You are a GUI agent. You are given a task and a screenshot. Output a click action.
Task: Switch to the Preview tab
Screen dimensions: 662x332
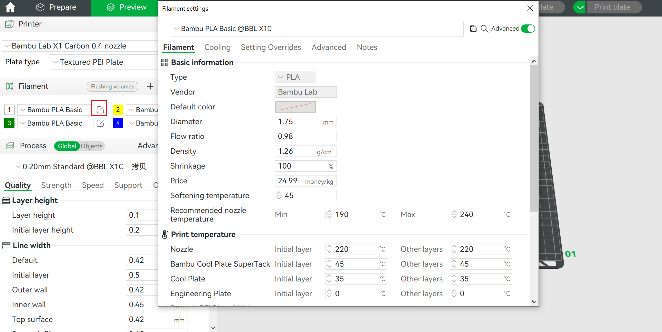126,7
